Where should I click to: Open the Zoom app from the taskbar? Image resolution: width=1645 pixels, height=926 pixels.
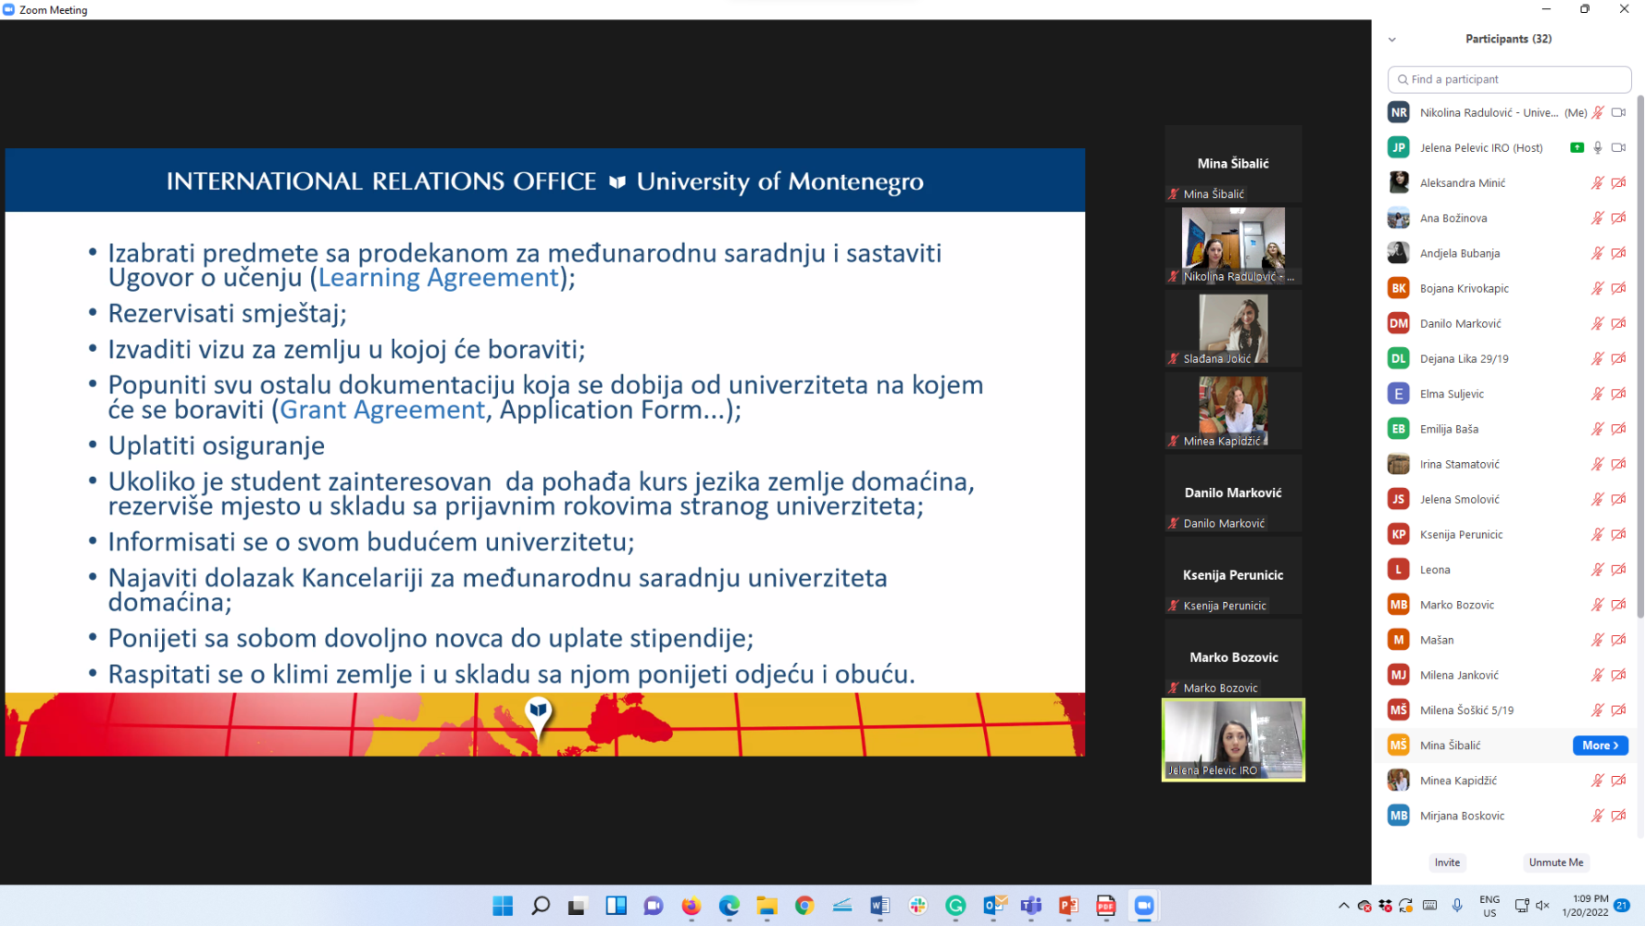click(1143, 906)
